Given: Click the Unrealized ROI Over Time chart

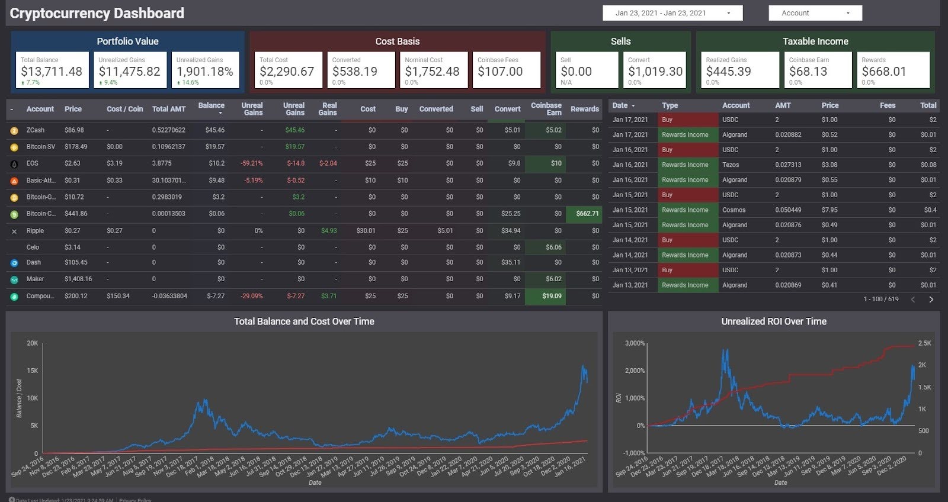Looking at the screenshot, I should click(774, 403).
